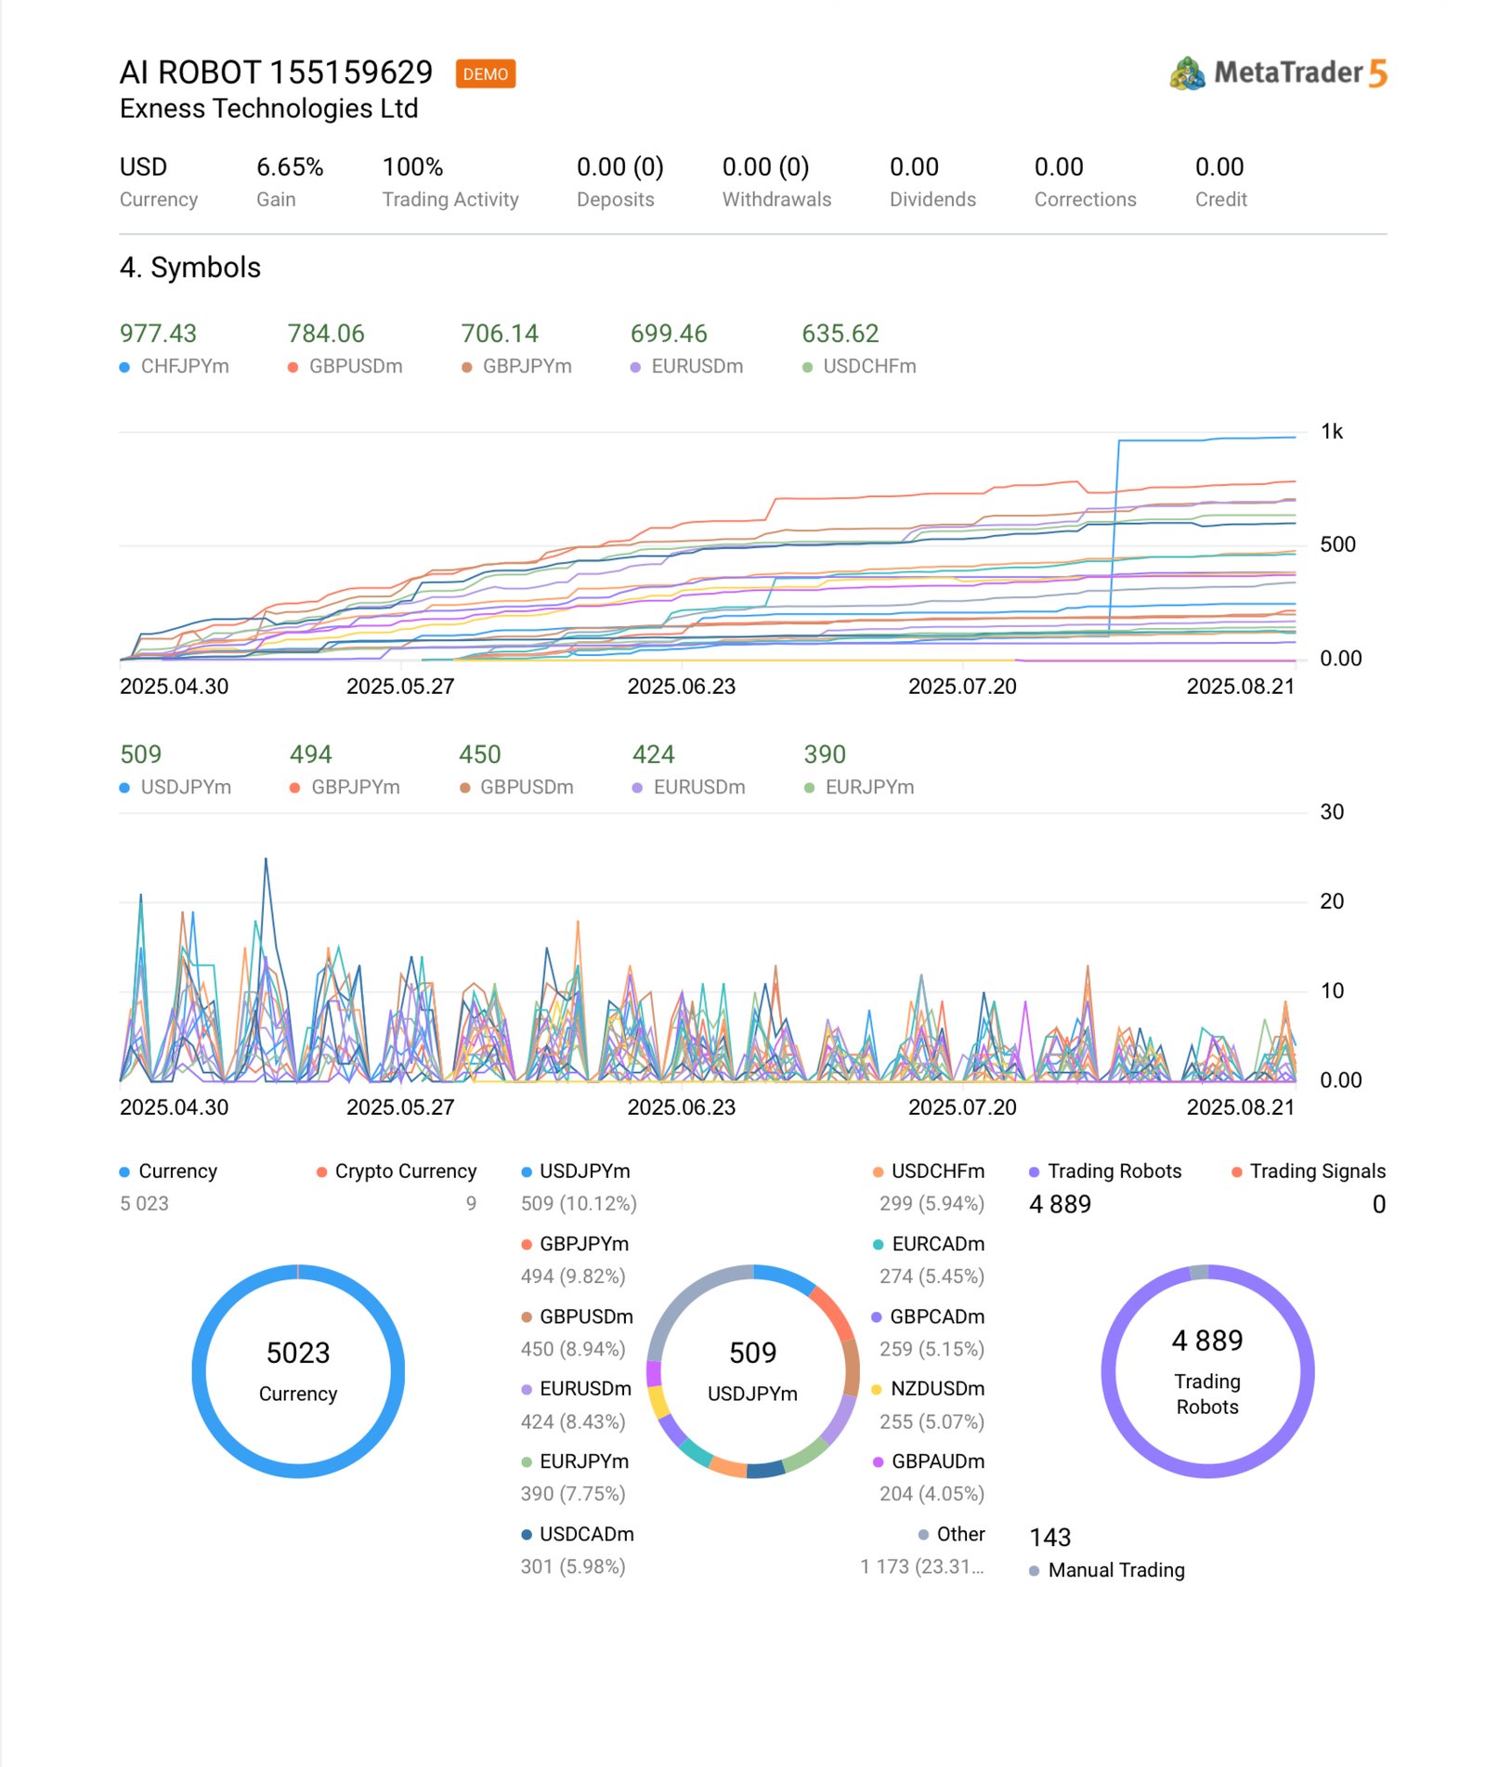The height and width of the screenshot is (1767, 1486).
Task: Select the 4. Symbols section heading
Action: pos(190,268)
